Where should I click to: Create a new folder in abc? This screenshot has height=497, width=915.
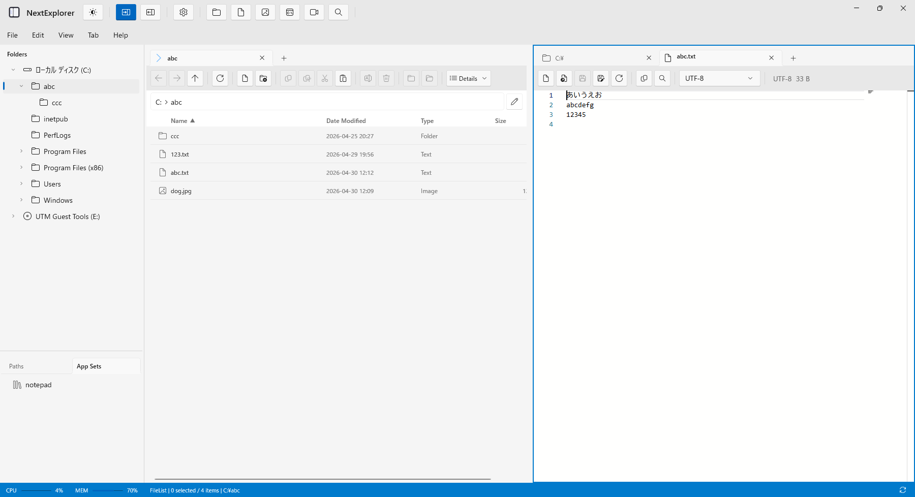(x=263, y=78)
